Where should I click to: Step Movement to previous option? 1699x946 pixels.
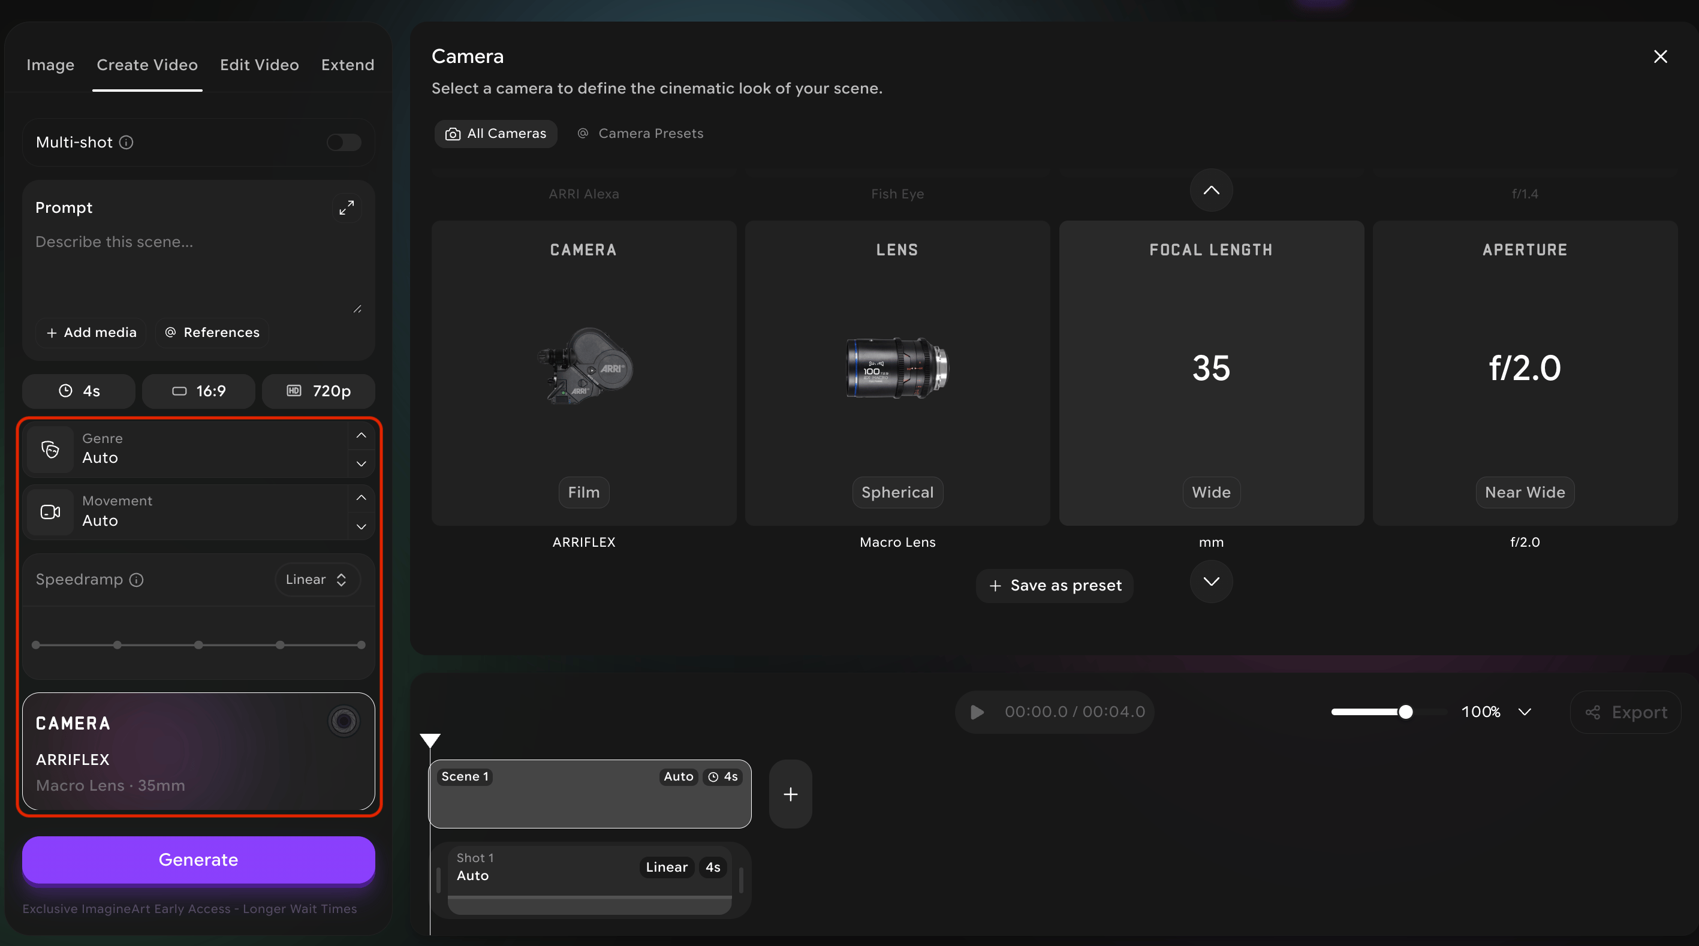361,498
